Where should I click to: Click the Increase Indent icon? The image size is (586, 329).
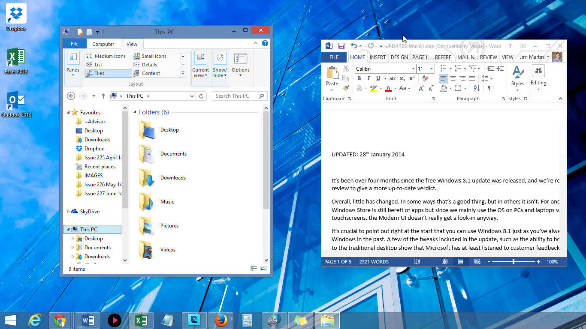point(500,69)
